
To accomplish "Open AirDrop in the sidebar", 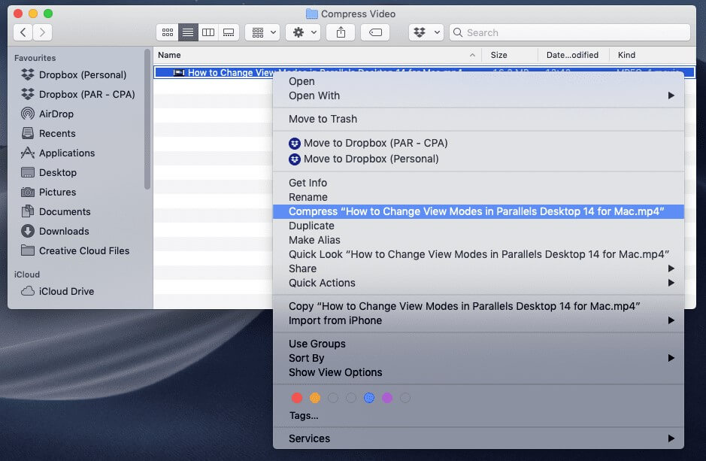I will tap(56, 114).
